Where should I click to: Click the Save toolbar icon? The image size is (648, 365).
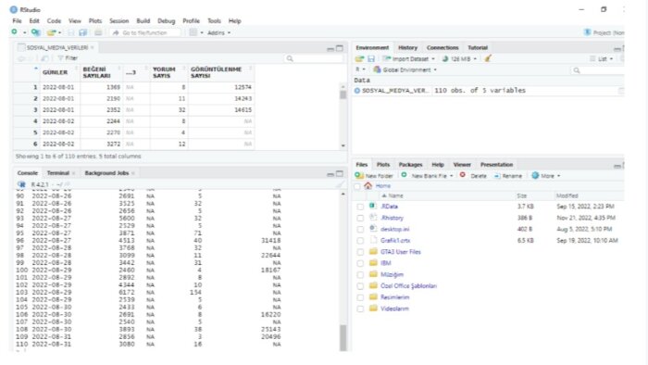71,32
